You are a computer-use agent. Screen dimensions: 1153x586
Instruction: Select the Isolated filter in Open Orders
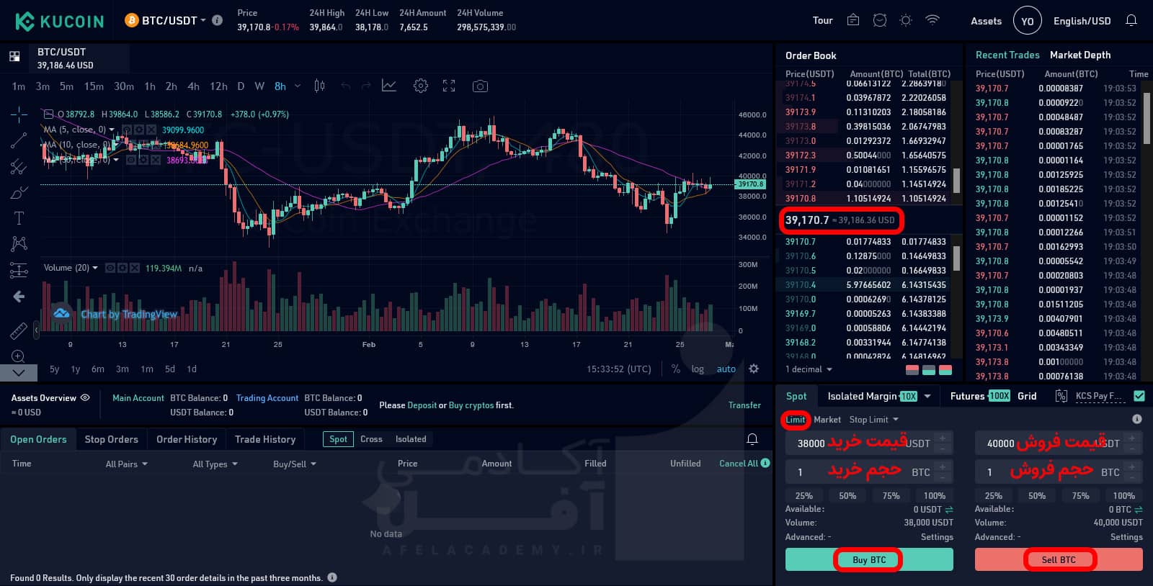pos(411,439)
